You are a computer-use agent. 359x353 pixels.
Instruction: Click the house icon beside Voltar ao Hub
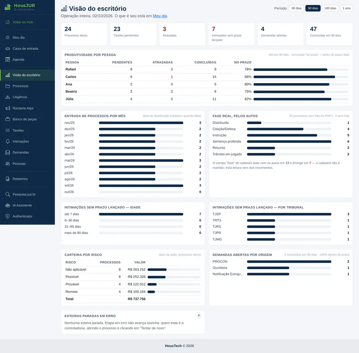[8, 22]
